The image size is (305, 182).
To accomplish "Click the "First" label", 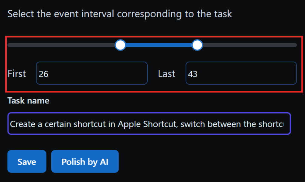I will tap(17, 74).
